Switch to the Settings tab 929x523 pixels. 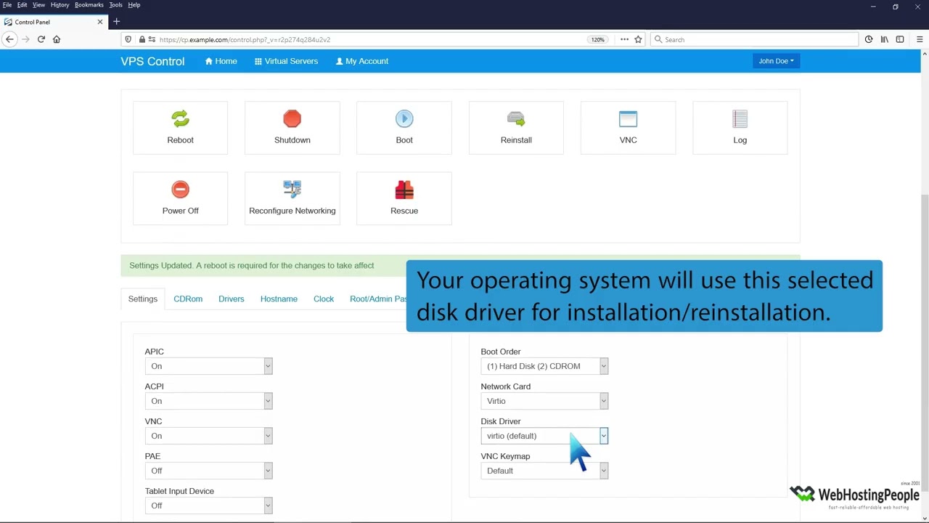coord(143,299)
